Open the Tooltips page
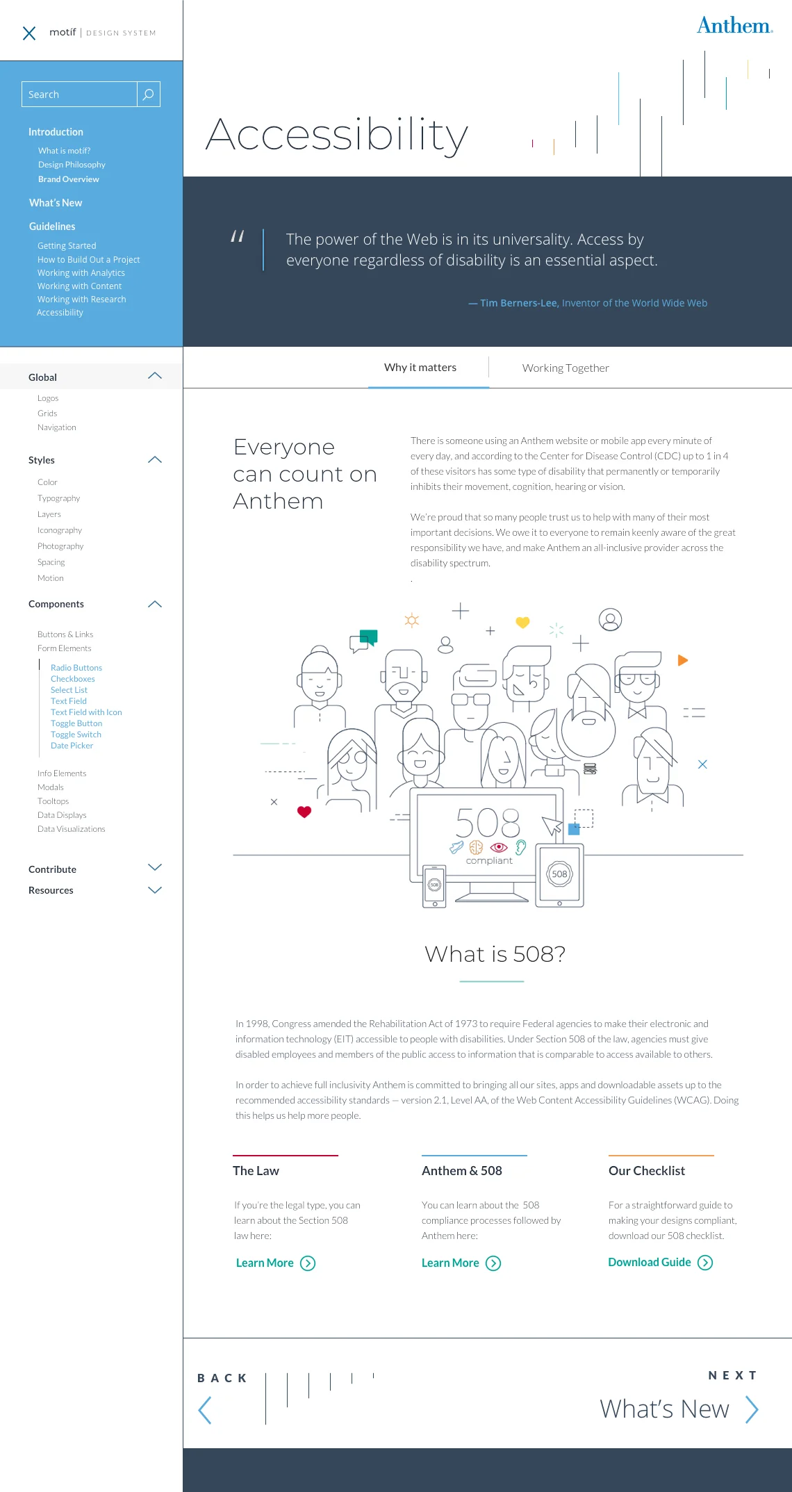 [53, 801]
